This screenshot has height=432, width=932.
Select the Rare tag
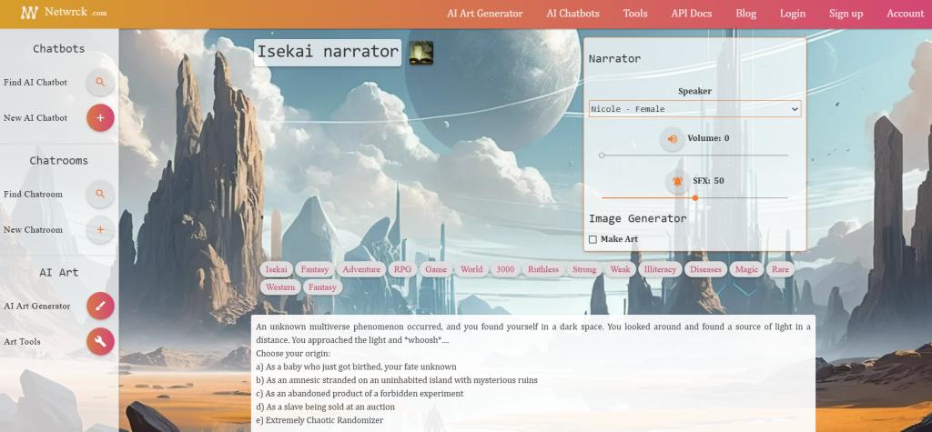click(x=780, y=269)
